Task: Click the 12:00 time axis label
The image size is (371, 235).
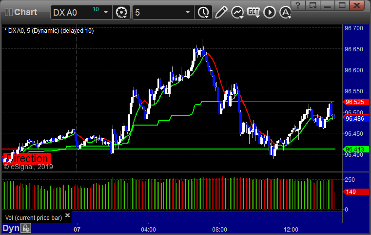Action: coord(291,230)
